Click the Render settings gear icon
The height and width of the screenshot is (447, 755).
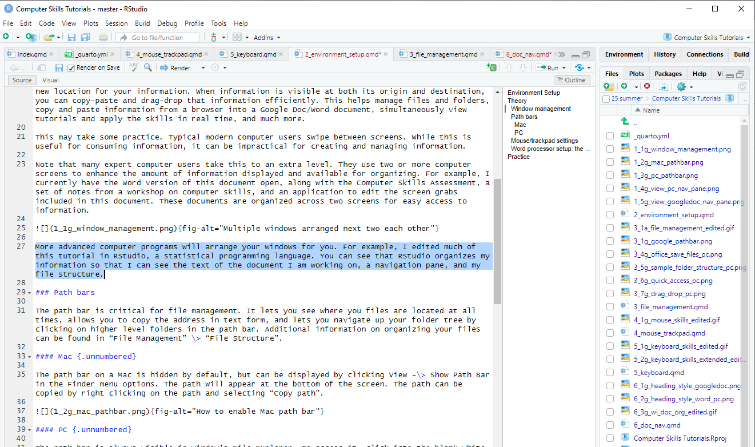point(215,67)
